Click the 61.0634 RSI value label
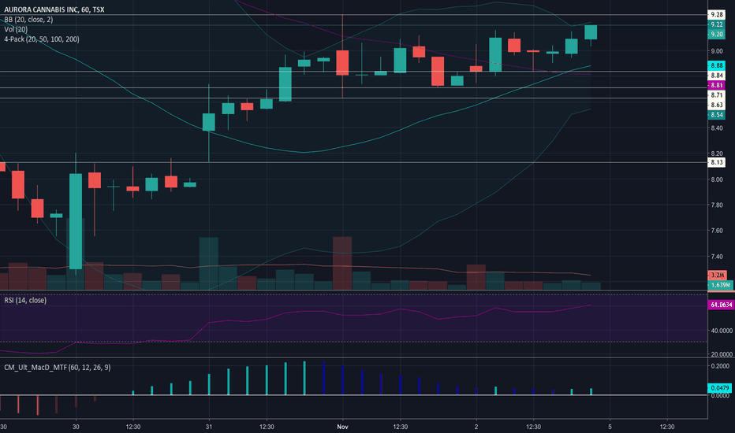 pos(721,305)
